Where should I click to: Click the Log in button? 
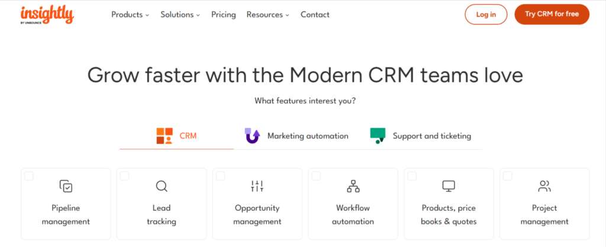(x=486, y=14)
